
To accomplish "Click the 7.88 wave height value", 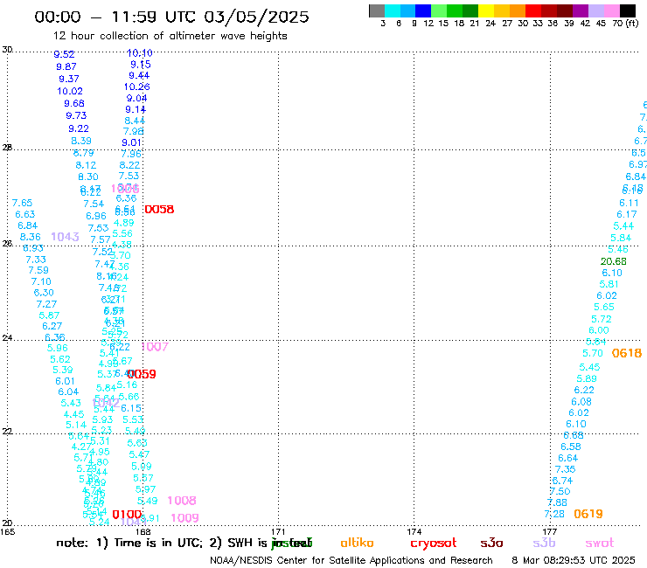I will [x=557, y=502].
